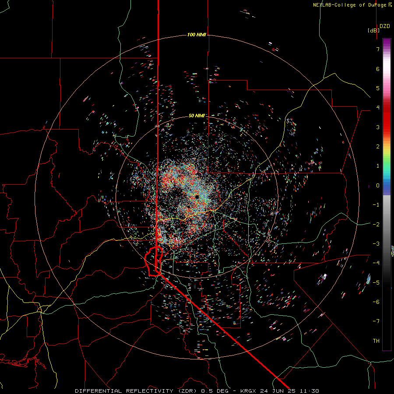Click the KRGX station identifier in caption
This screenshot has width=394, height=394.
click(249, 391)
